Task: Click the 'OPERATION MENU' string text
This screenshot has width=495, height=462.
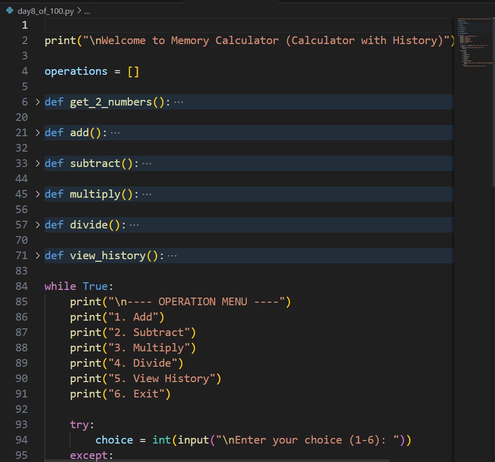Action: [203, 302]
